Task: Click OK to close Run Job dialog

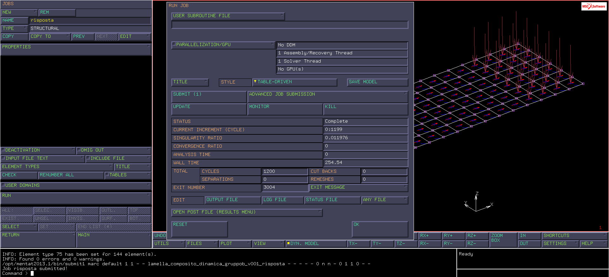Action: coord(380,229)
